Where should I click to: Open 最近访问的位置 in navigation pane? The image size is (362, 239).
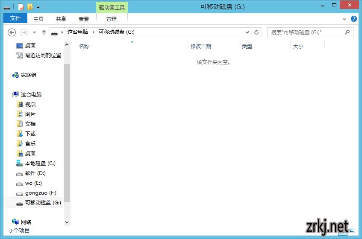[43, 55]
